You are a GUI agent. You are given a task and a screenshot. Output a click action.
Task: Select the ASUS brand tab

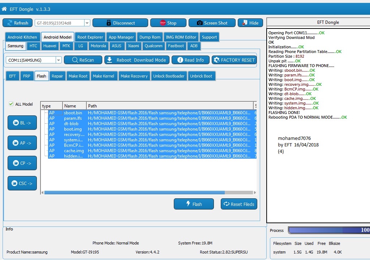pos(117,46)
